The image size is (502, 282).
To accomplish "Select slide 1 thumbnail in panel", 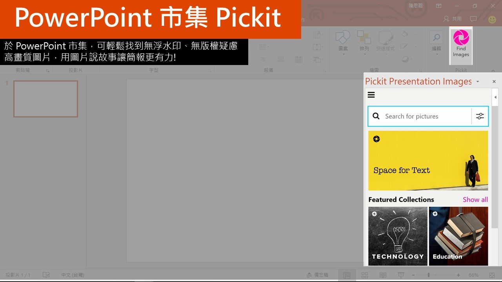I will coord(45,99).
